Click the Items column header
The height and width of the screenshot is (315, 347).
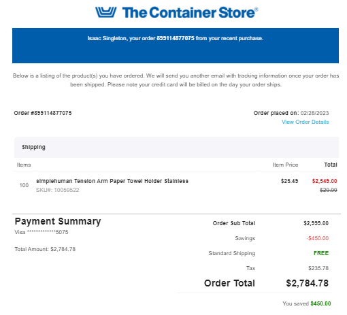pyautogui.click(x=24, y=165)
